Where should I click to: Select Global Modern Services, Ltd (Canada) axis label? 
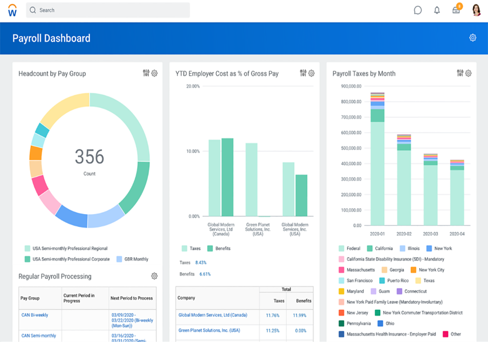point(221,229)
